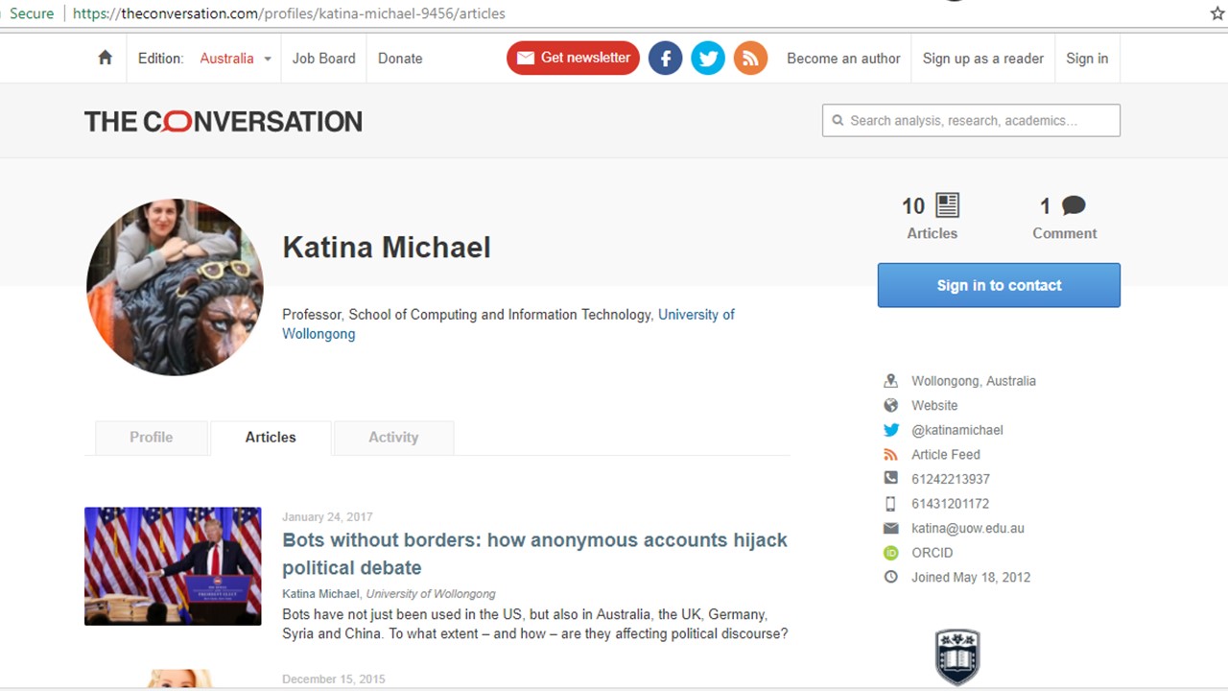Click the katina@uow.edu.au email link
Viewport: 1228px width, 691px height.
click(968, 528)
